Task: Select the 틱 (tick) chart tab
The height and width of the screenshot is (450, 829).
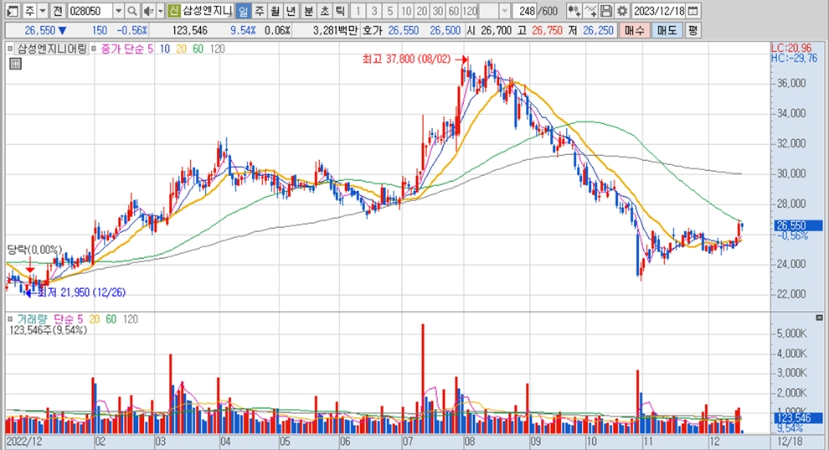Action: (x=339, y=11)
